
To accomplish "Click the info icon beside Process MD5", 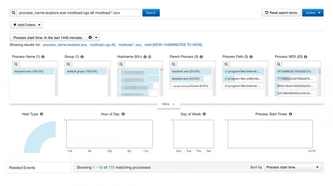I will (x=306, y=57).
